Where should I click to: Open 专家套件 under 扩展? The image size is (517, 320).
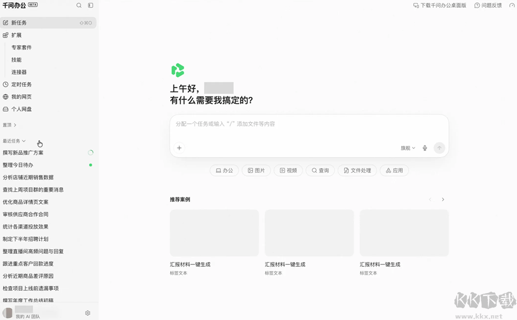click(x=22, y=47)
